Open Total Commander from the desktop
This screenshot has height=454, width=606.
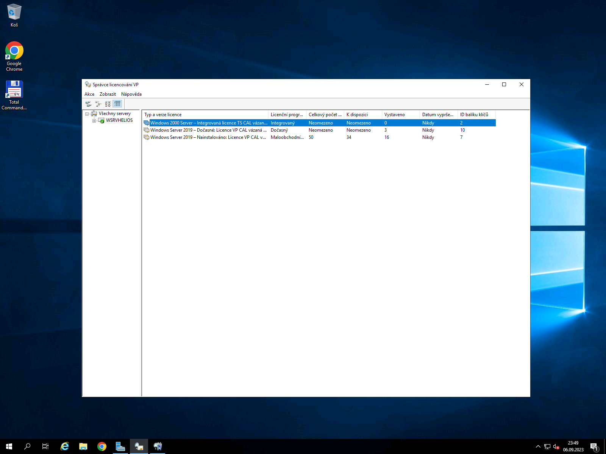14,89
